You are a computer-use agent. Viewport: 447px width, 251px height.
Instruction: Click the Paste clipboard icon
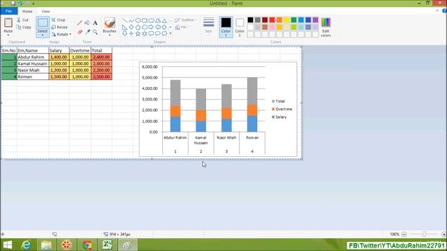click(8, 23)
